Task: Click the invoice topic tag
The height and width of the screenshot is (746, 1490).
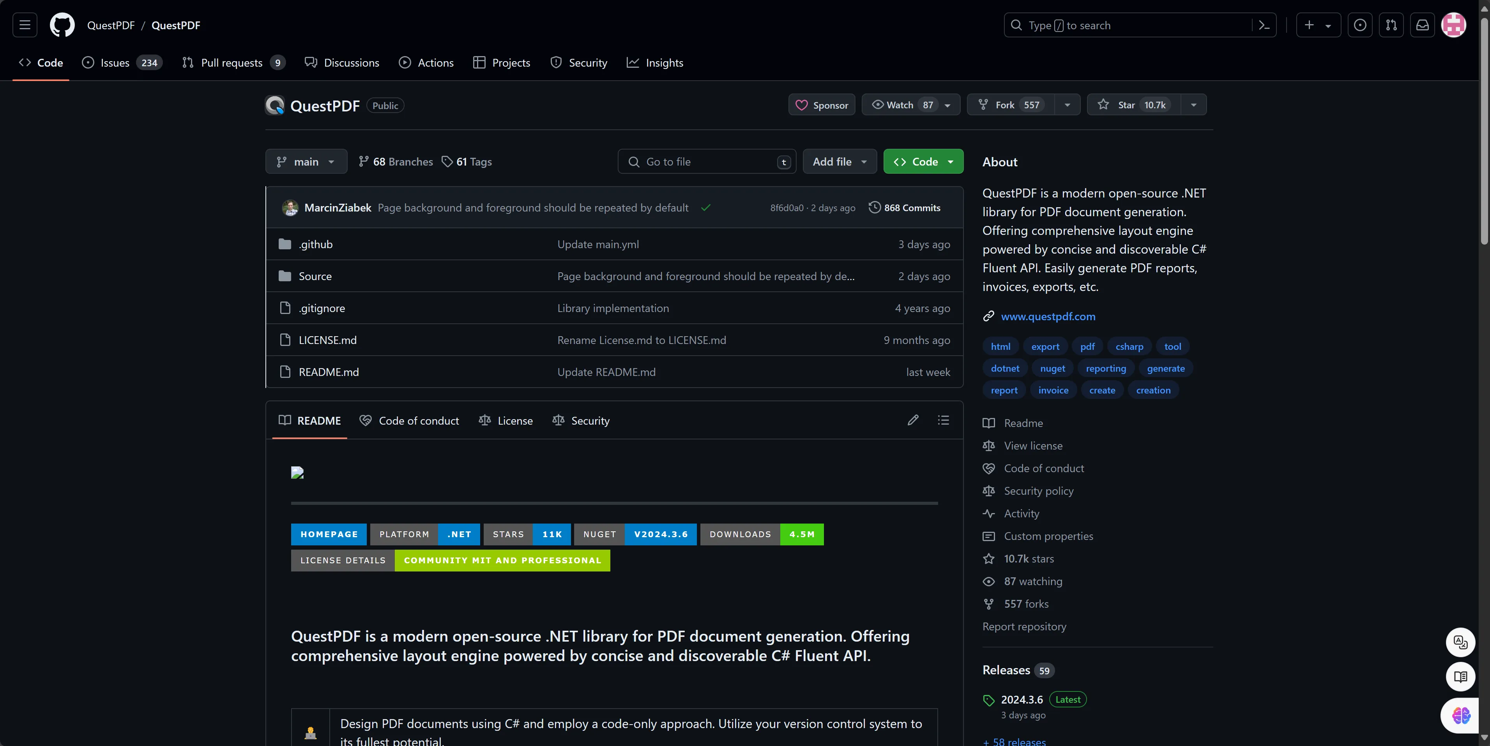Action: tap(1053, 390)
